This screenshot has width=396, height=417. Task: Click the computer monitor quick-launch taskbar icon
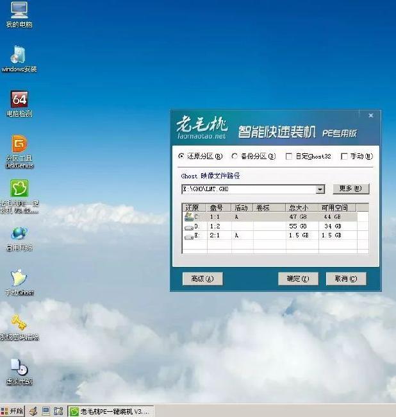tap(46, 411)
